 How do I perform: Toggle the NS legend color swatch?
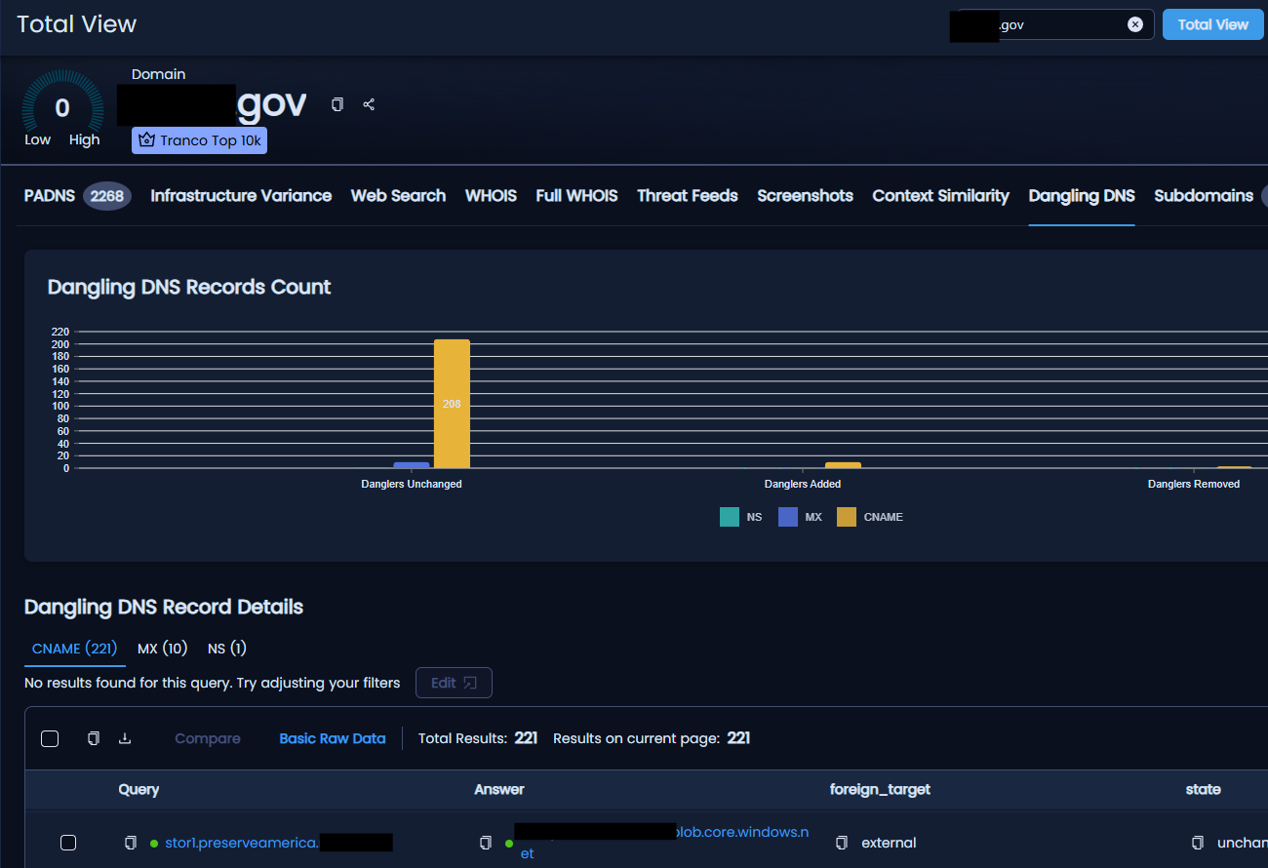[x=730, y=517]
